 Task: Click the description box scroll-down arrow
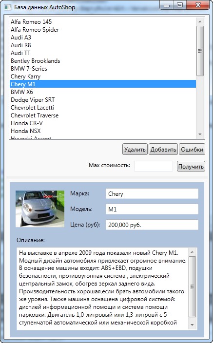pos(192,325)
